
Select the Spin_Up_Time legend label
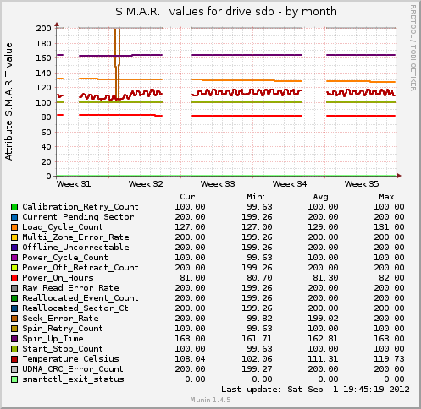pyautogui.click(x=53, y=339)
